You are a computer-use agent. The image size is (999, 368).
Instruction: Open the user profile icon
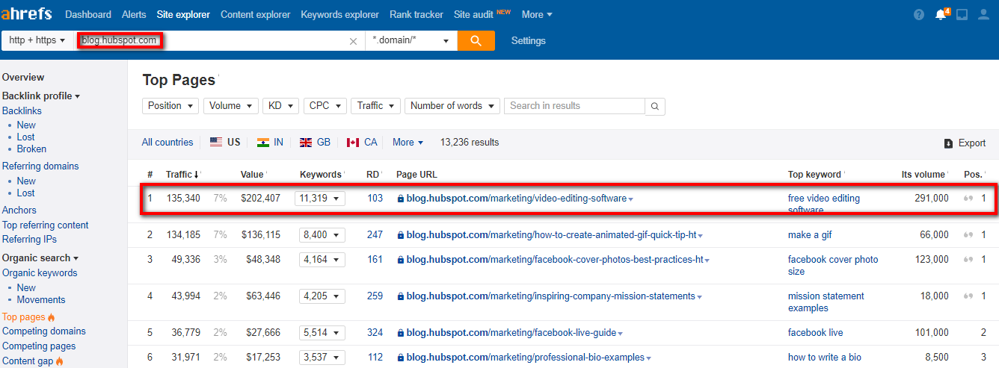[983, 15]
